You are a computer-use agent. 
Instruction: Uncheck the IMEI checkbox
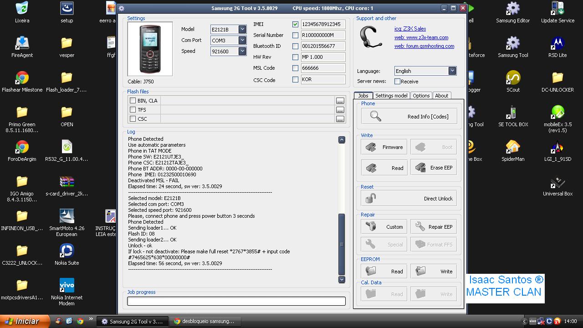295,24
